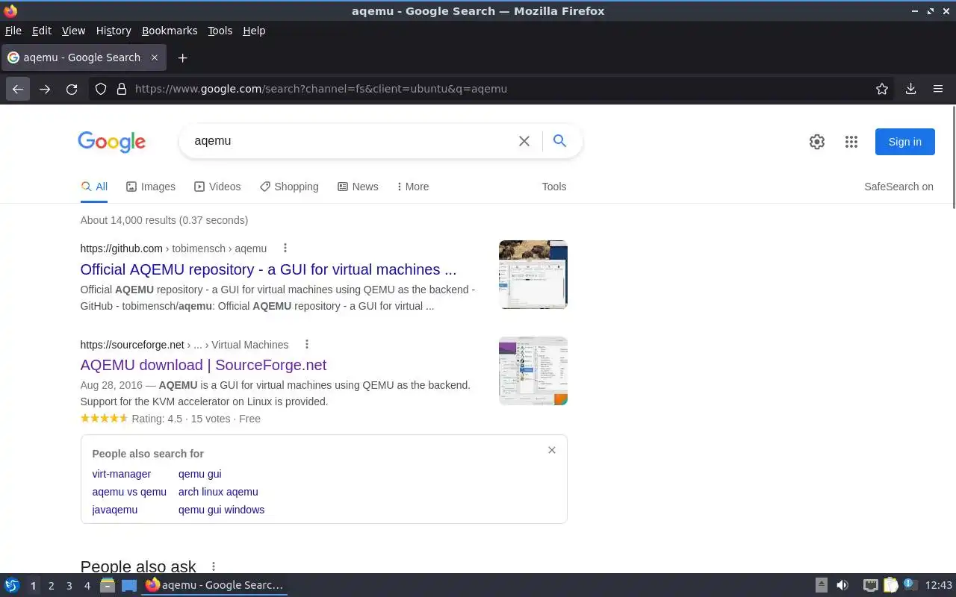Dismiss the People also search for box
The image size is (956, 597).
point(552,450)
